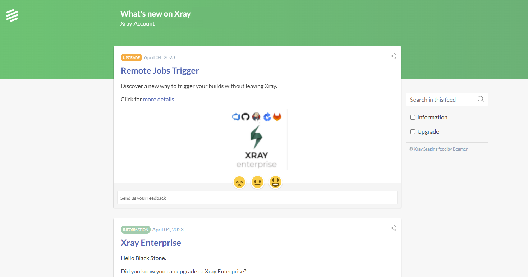Click the 'Information' filter label
The image size is (528, 277).
pos(432,117)
